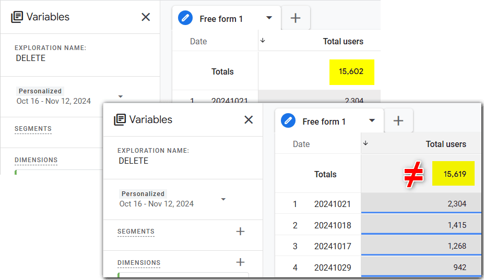Click the Total users column header in the front window
484x280 pixels.
(446, 144)
